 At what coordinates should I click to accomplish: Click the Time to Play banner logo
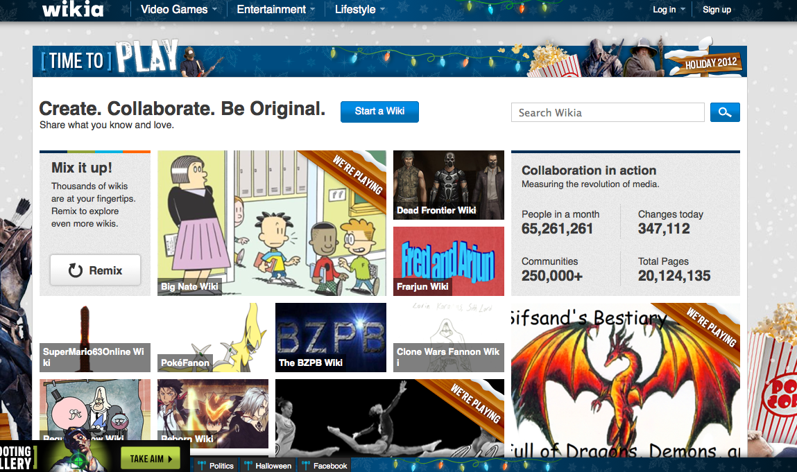click(110, 60)
